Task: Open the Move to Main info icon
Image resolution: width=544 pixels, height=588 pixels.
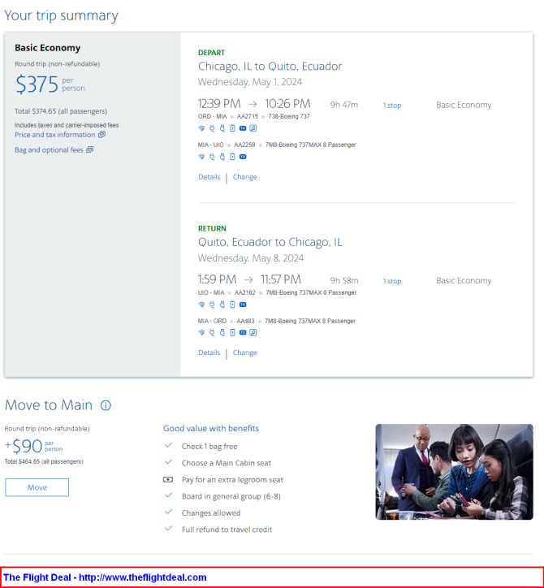Action: (x=106, y=405)
